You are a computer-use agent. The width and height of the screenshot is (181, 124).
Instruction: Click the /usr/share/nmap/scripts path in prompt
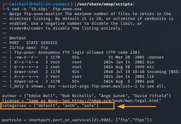point(96,3)
